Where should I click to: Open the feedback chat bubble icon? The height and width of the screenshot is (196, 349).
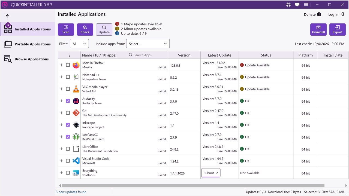[x=297, y=5]
